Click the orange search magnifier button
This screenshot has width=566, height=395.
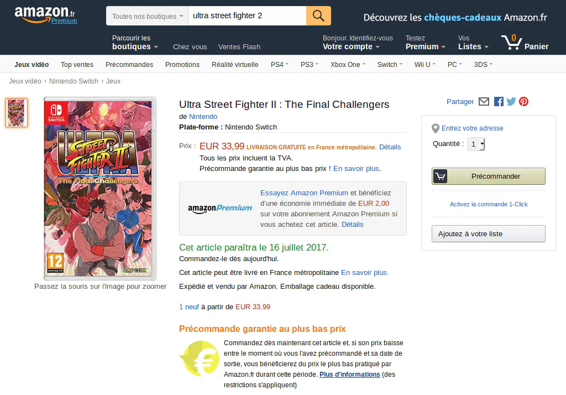pos(318,16)
